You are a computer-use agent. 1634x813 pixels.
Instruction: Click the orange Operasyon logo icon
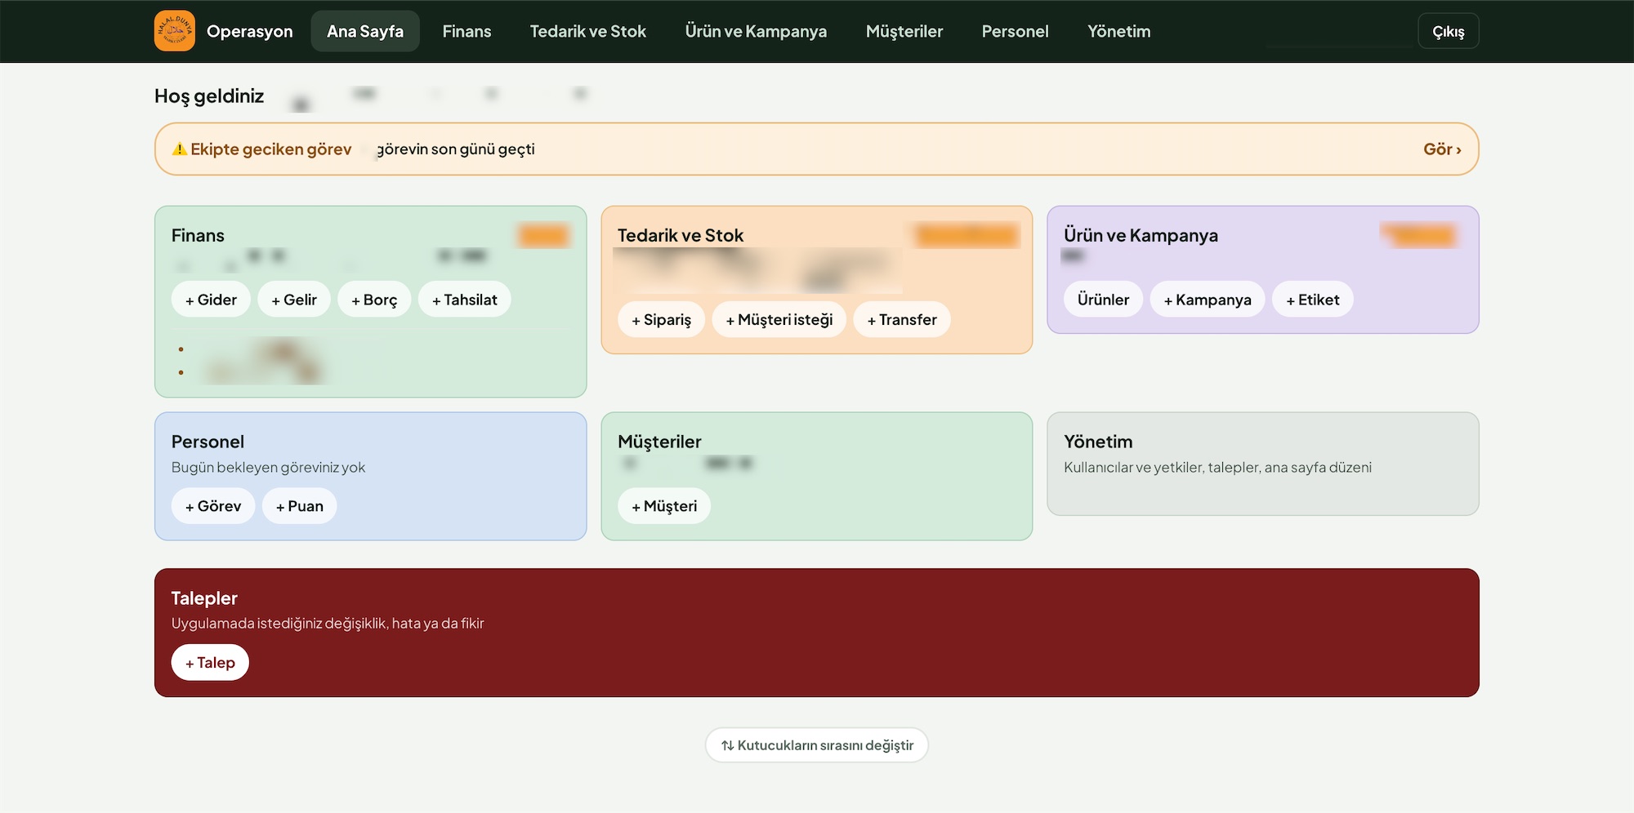point(175,31)
